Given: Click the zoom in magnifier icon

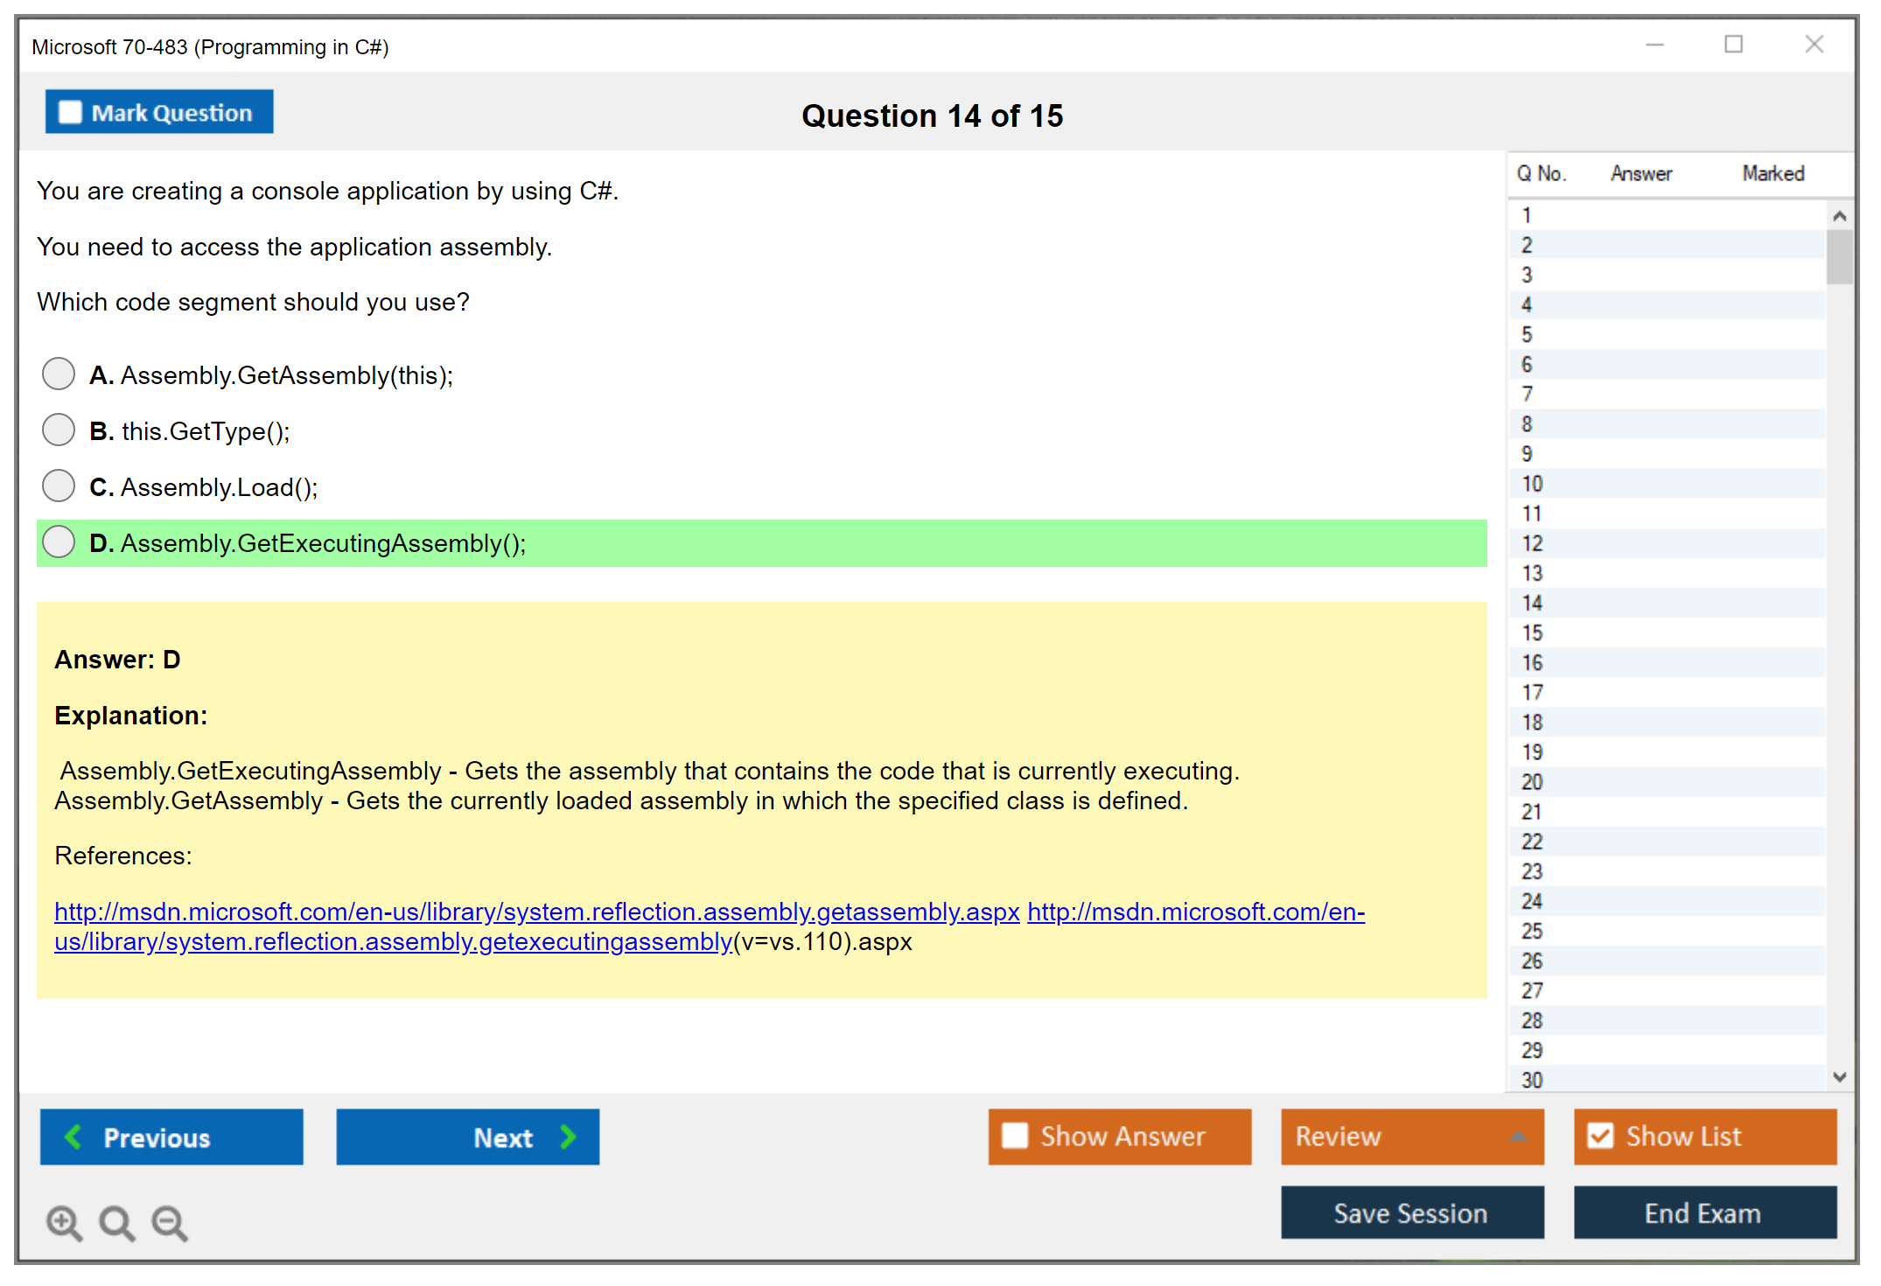Looking at the screenshot, I should (x=64, y=1222).
